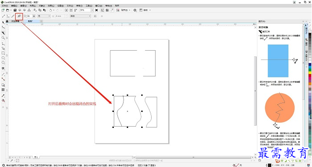Choose freehand knife mode

pyautogui.click(x=8, y=16)
